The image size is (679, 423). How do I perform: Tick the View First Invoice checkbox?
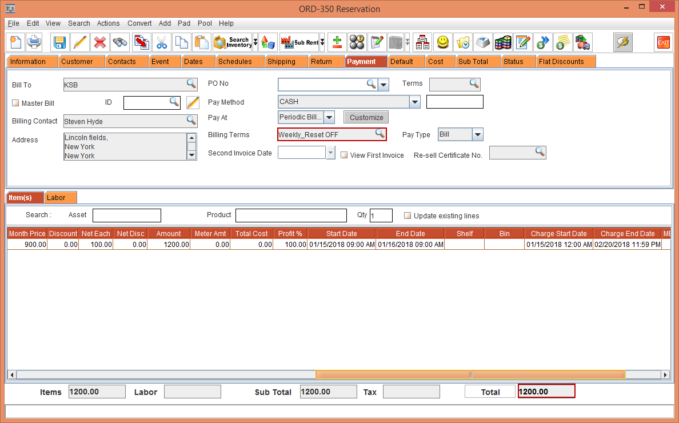344,155
